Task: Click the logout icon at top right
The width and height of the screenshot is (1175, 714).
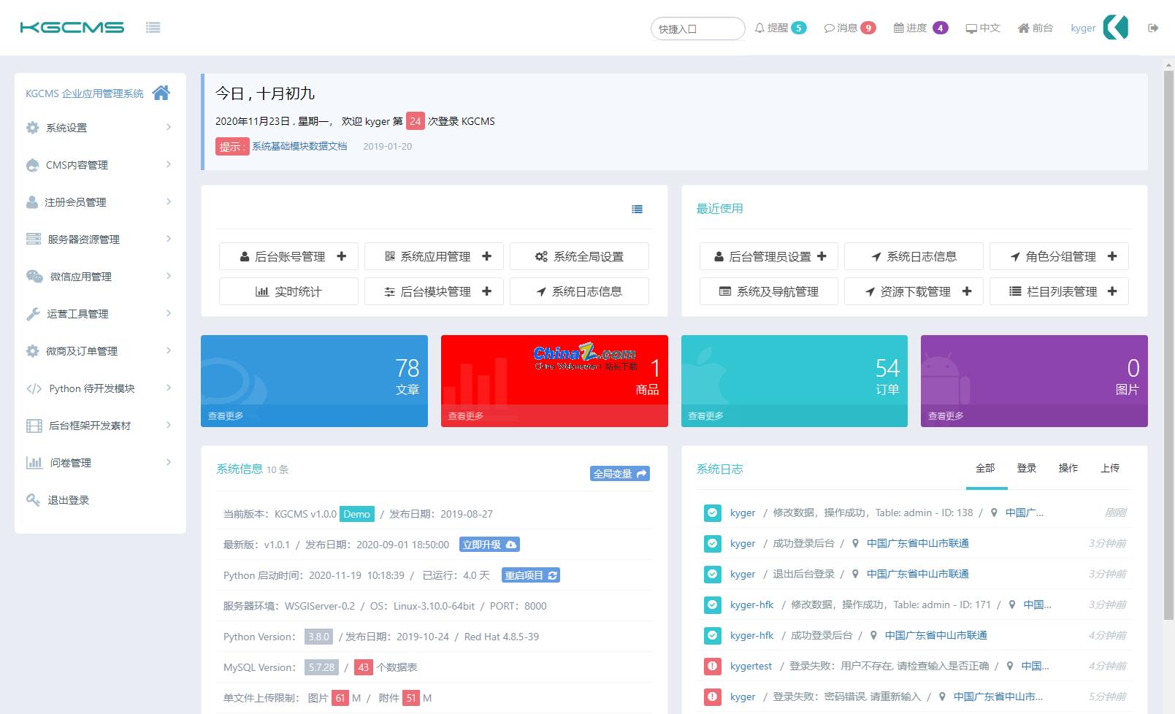Action: [x=1154, y=28]
